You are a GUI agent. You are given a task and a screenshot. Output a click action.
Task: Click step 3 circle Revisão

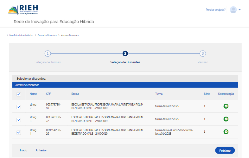pyautogui.click(x=203, y=53)
